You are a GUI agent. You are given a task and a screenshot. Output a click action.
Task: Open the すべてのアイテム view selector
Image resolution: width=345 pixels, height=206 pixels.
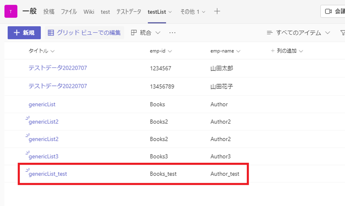[x=299, y=33]
